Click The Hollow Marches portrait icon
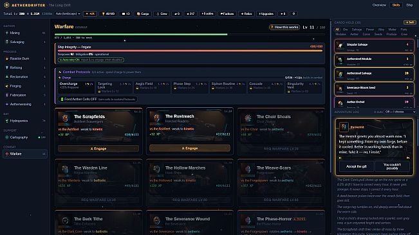The height and width of the screenshot is (235, 419). [x=156, y=170]
